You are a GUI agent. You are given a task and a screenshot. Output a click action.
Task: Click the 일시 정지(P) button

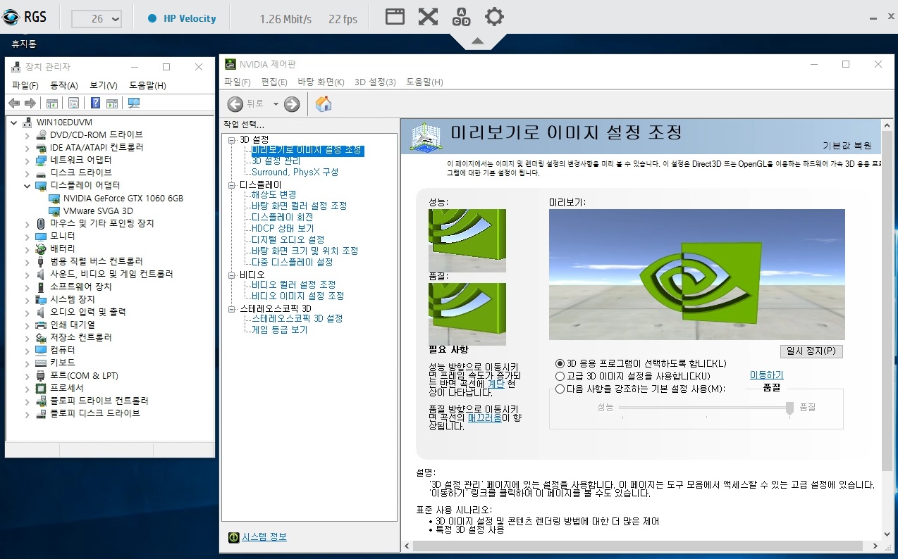pos(811,351)
